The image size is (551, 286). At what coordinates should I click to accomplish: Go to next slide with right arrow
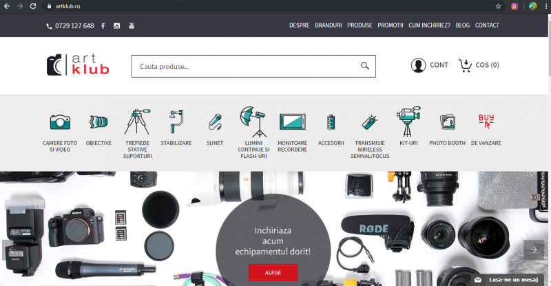click(533, 250)
